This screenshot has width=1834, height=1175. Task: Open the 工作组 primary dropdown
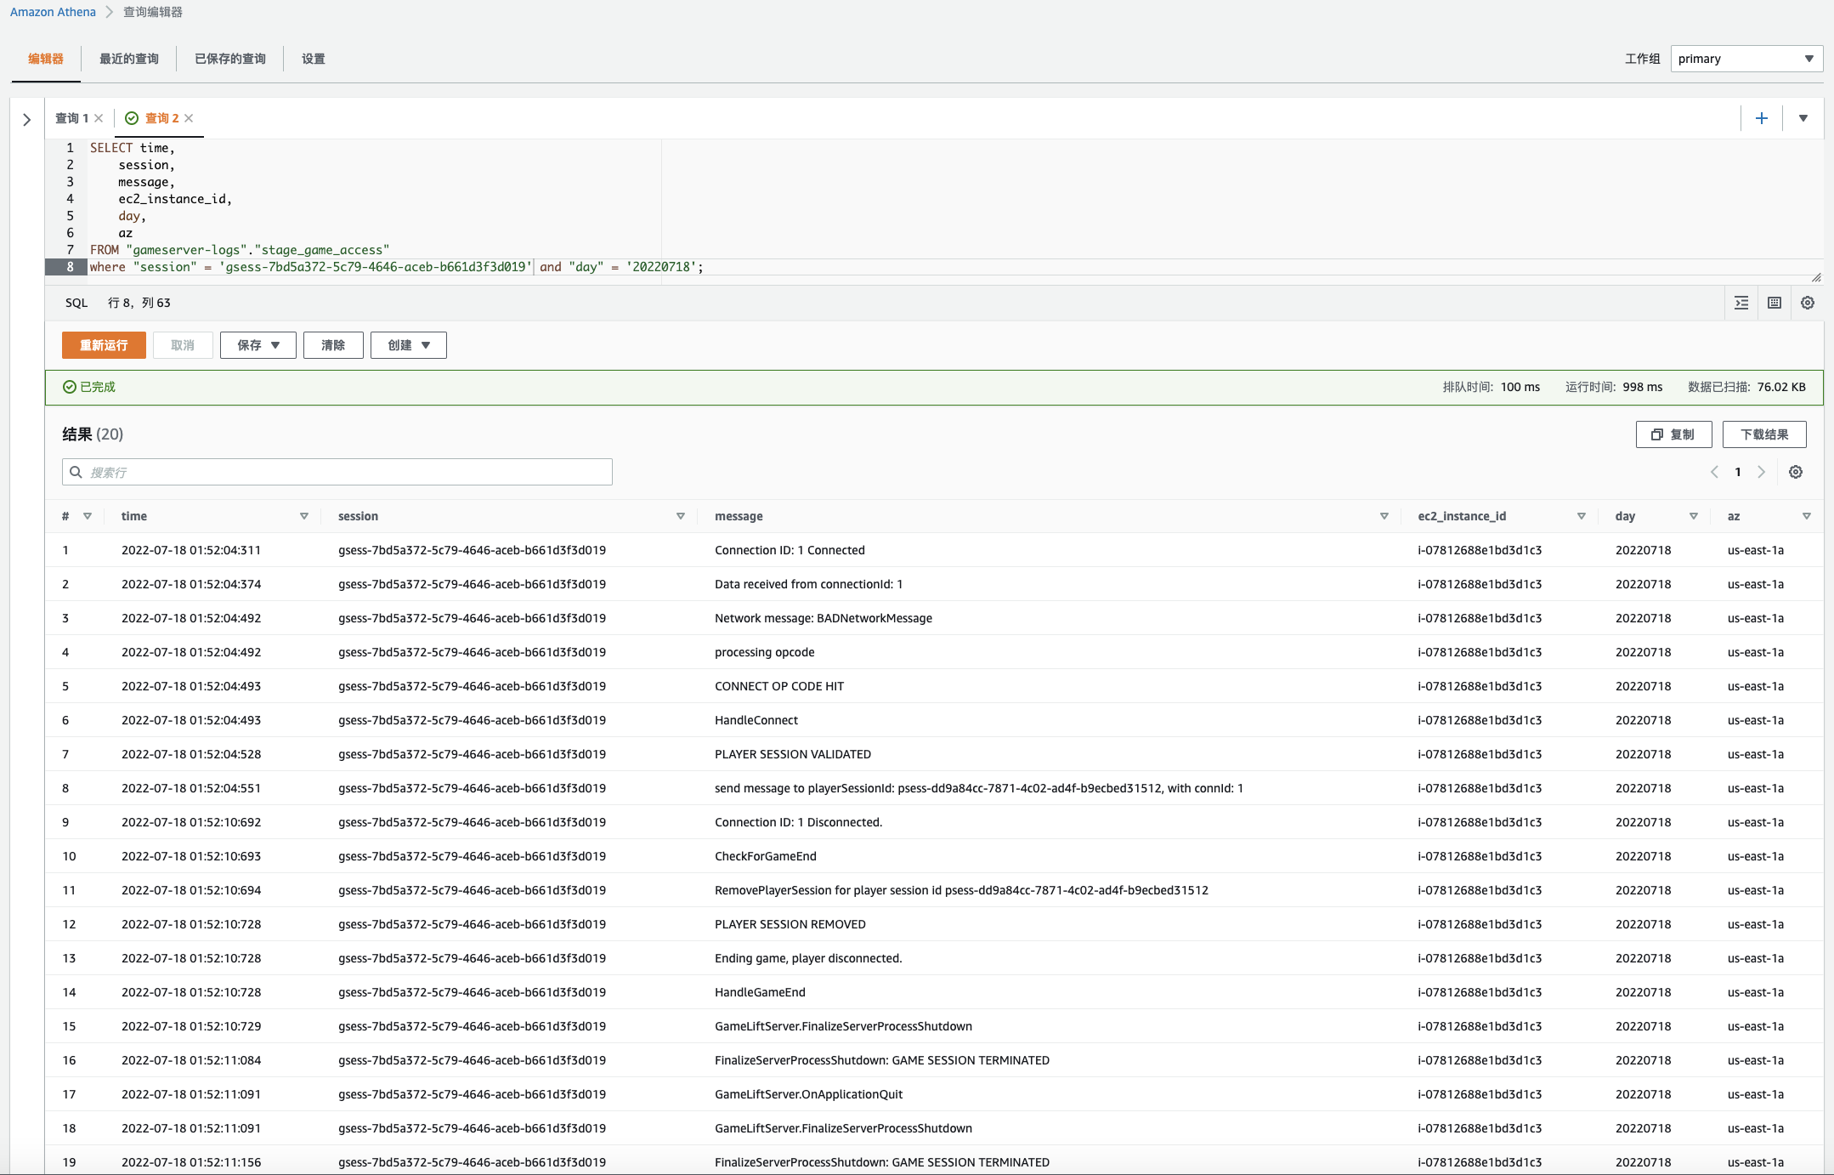[x=1746, y=59]
